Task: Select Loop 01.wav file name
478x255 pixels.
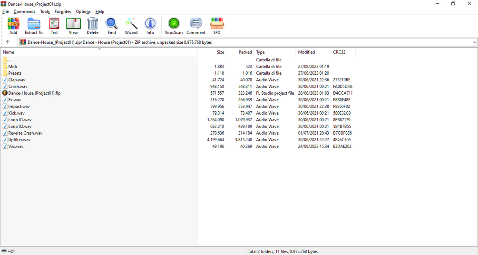Action: (20, 119)
